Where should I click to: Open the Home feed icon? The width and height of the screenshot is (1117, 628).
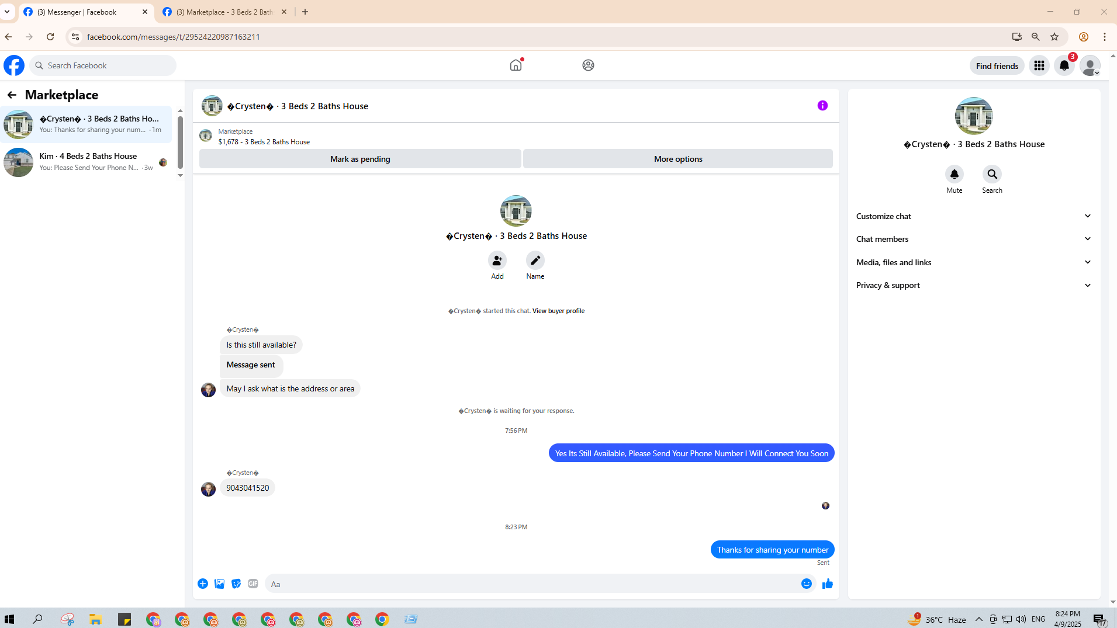(x=516, y=65)
